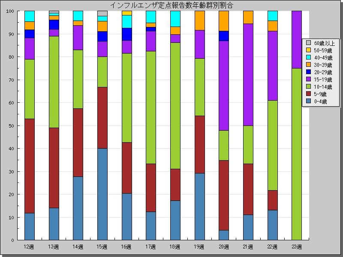Select the 50-59歳 legend label
Screen dimensions: 343x257
click(x=323, y=51)
